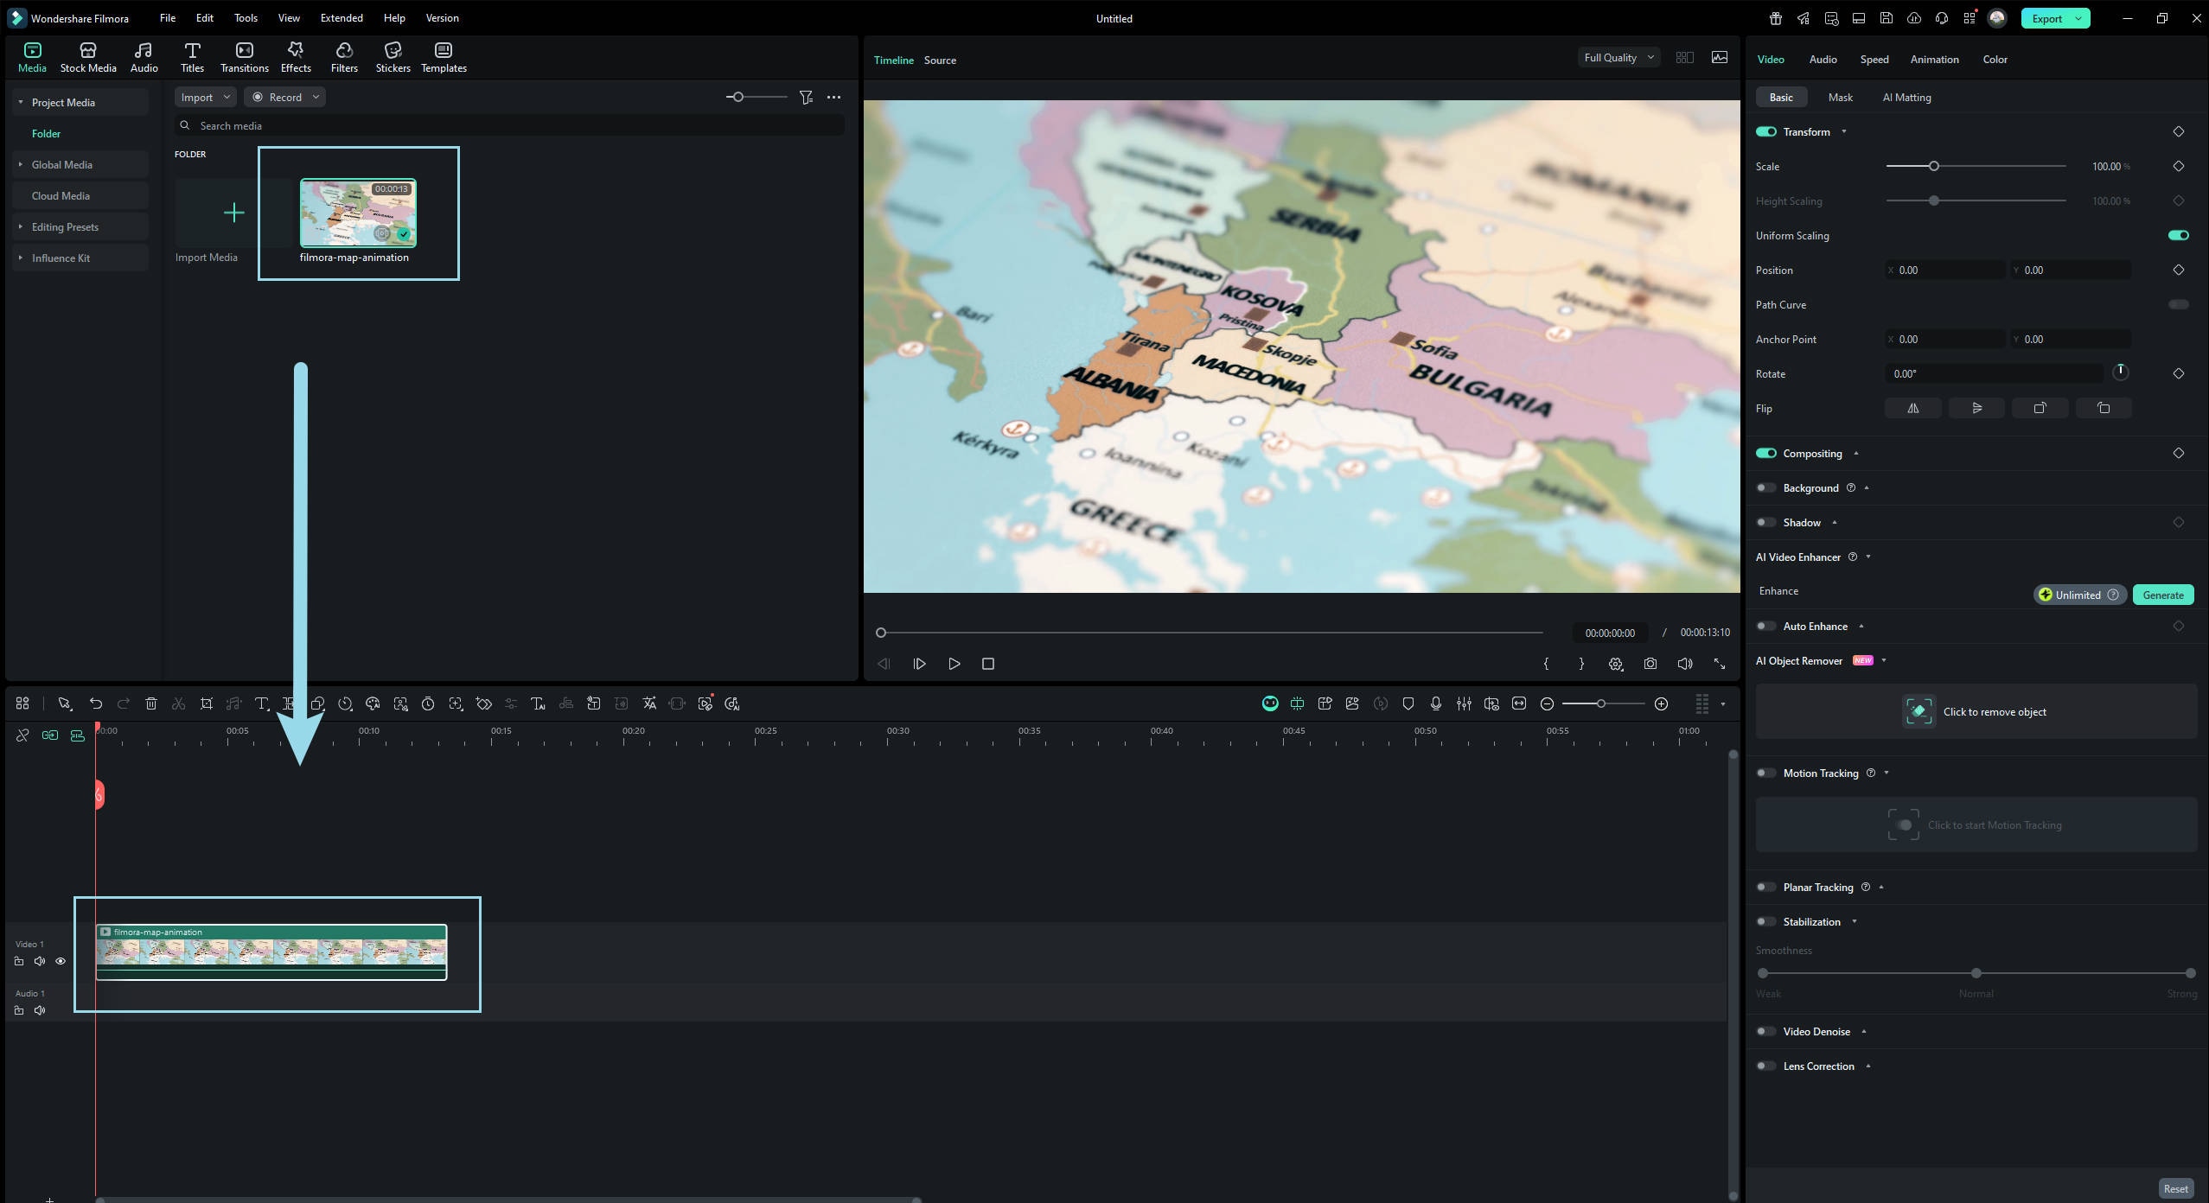Click Export to render the project
Screen dimensions: 2209x1203
pos(2046,17)
